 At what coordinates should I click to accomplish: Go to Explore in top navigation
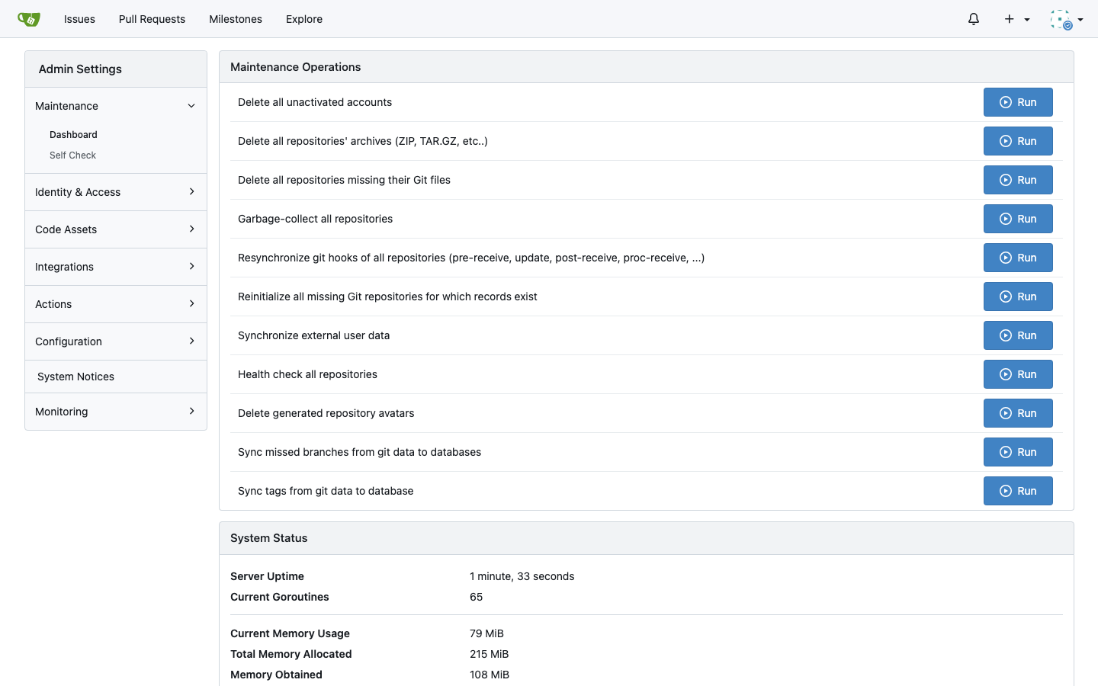304,19
